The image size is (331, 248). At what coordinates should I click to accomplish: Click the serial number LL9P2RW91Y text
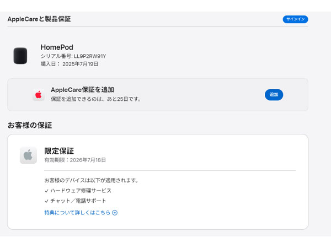point(90,56)
